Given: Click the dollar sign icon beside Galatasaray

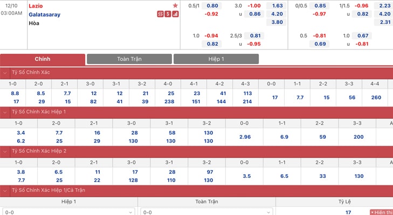Looking at the screenshot, I should pyautogui.click(x=168, y=15).
